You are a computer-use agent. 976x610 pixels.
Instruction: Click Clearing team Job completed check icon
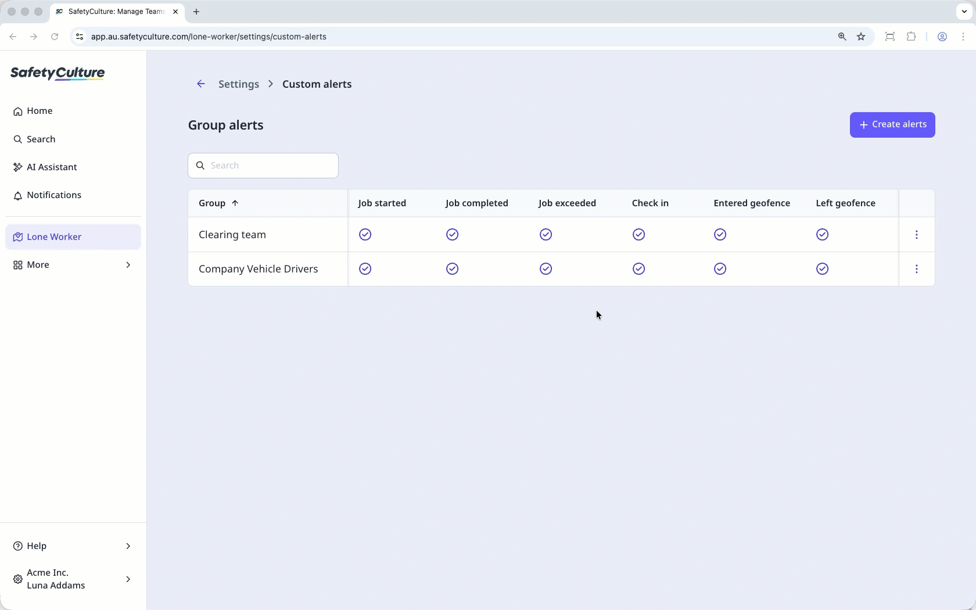[453, 235]
